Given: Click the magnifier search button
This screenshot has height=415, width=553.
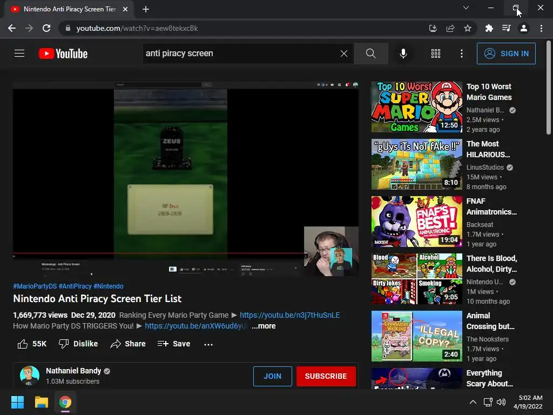Looking at the screenshot, I should pos(370,53).
